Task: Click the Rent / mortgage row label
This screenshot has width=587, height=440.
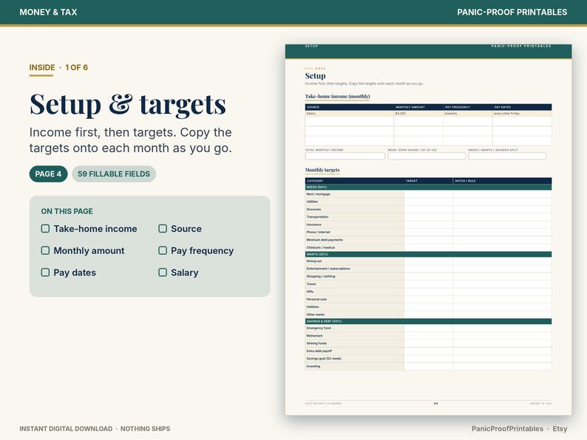Action: [318, 194]
